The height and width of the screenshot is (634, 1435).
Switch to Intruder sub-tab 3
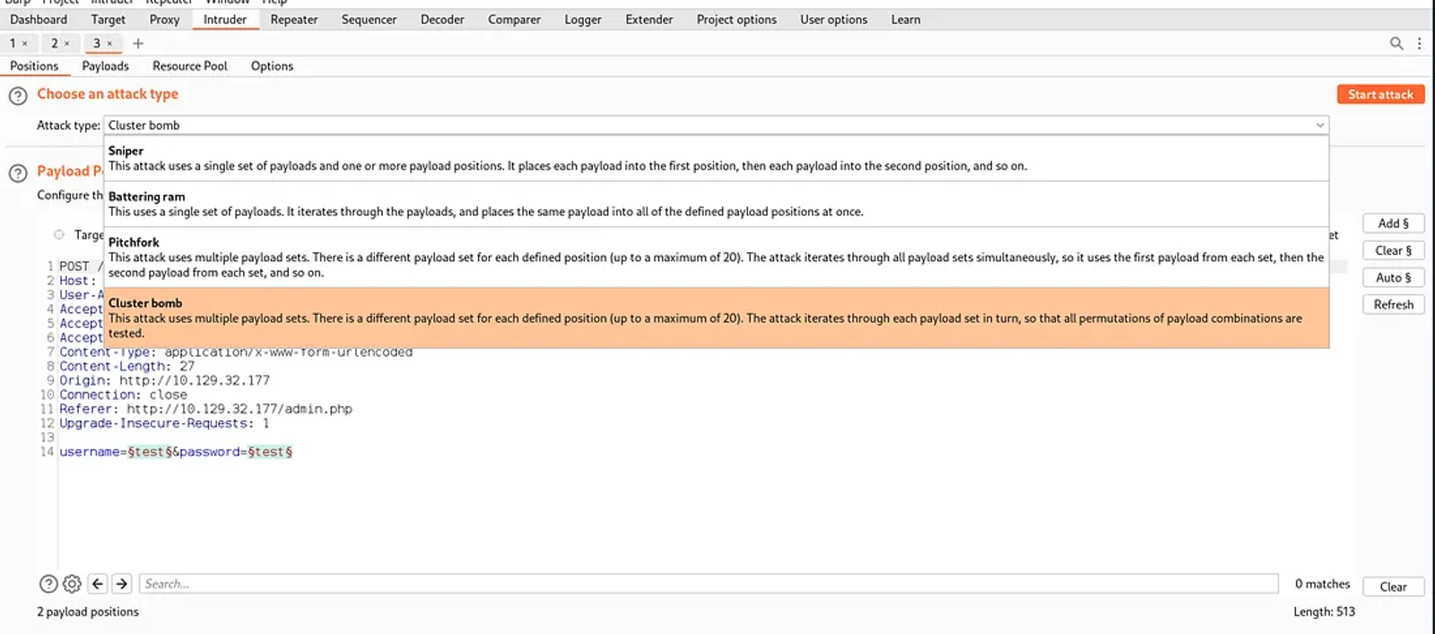[97, 43]
